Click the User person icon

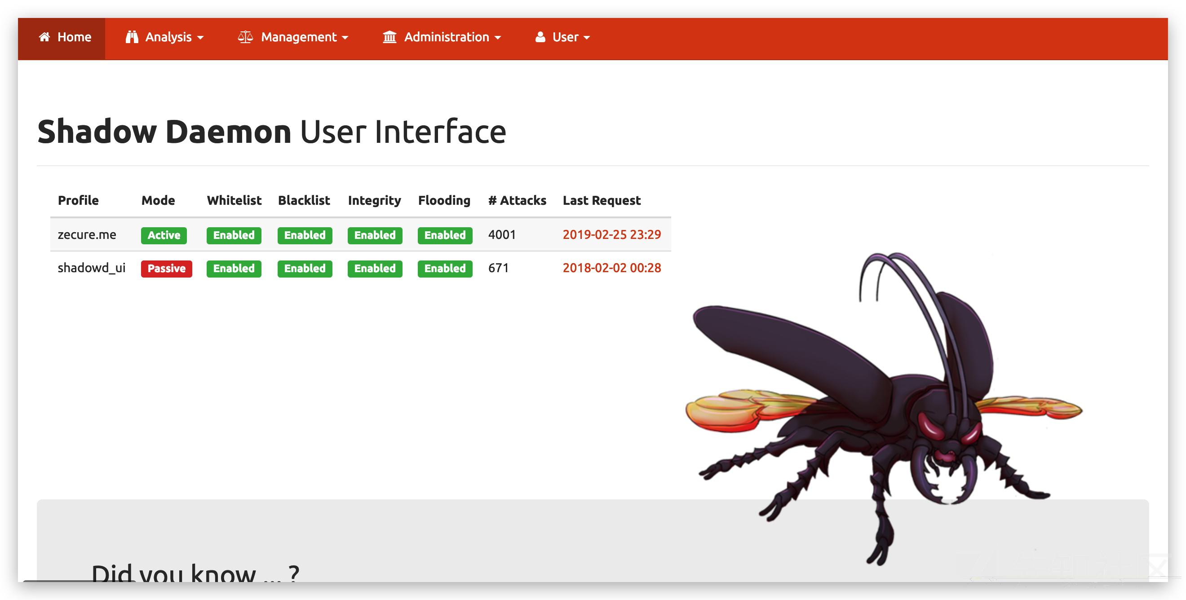click(x=540, y=37)
